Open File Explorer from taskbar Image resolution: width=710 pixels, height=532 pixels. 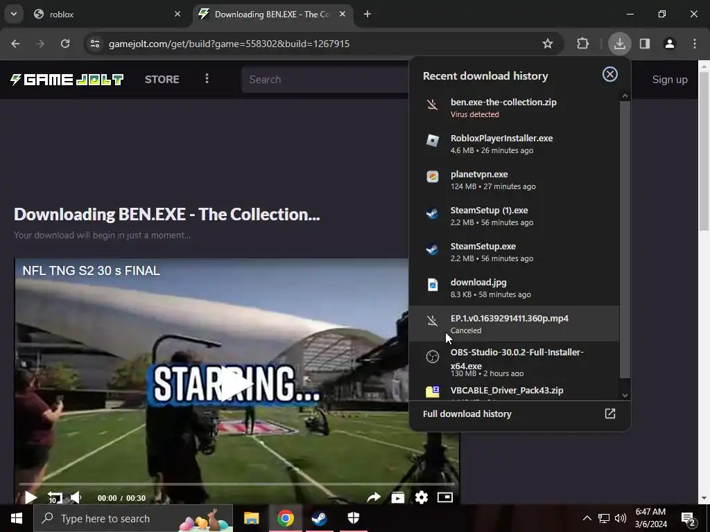click(x=251, y=518)
